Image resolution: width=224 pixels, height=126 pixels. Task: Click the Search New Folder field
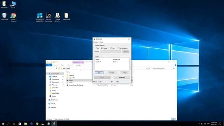point(163,69)
